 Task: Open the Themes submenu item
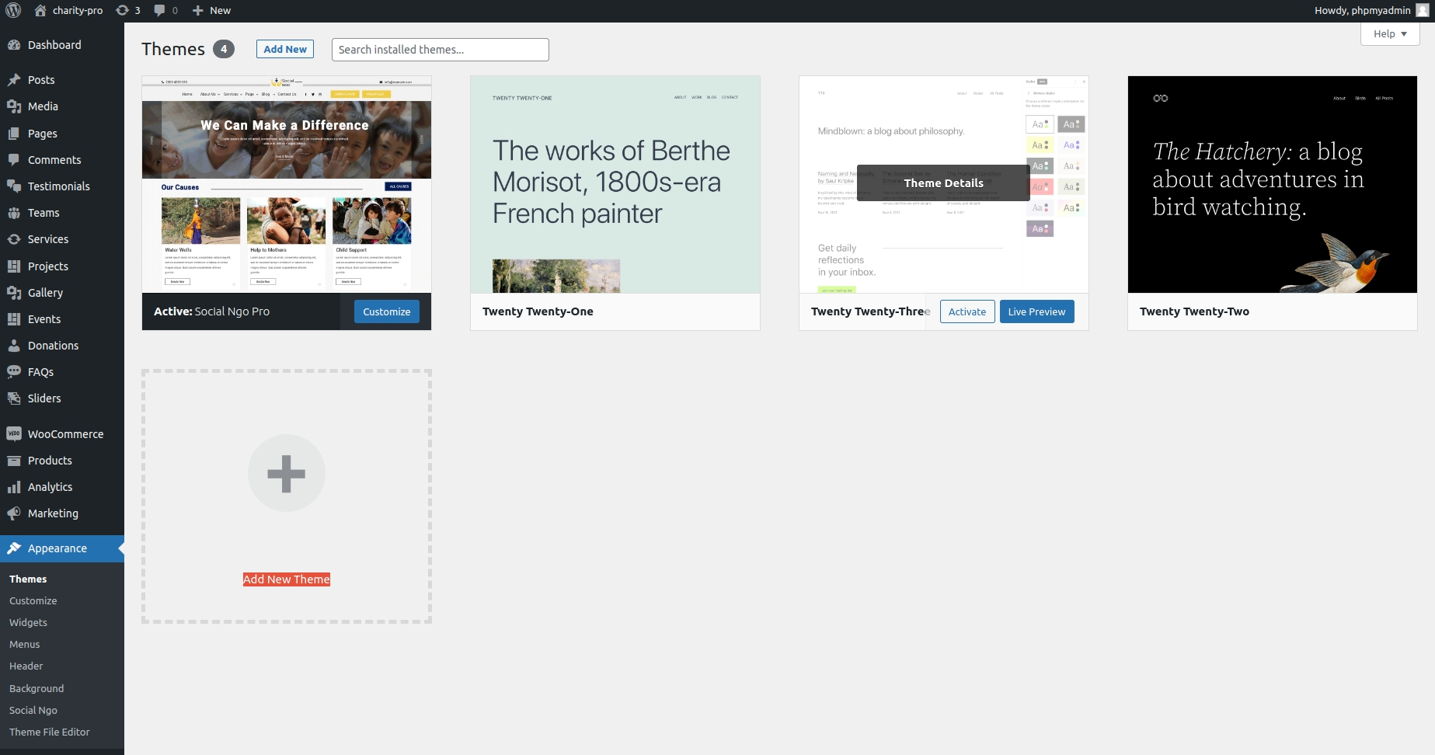point(28,579)
